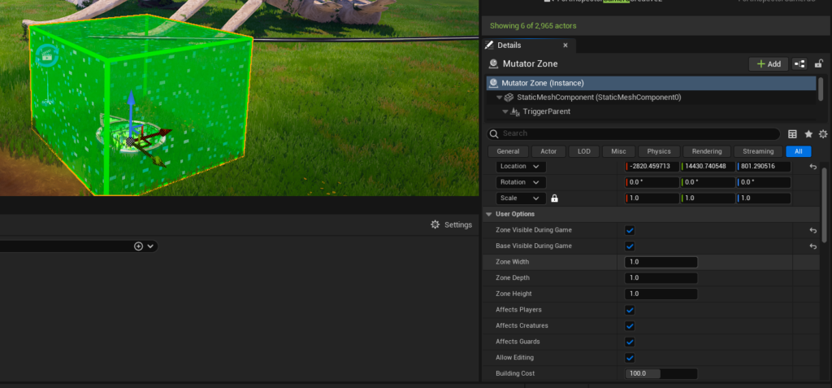
Task: Reset Base Visible During Game to default
Action: point(812,246)
